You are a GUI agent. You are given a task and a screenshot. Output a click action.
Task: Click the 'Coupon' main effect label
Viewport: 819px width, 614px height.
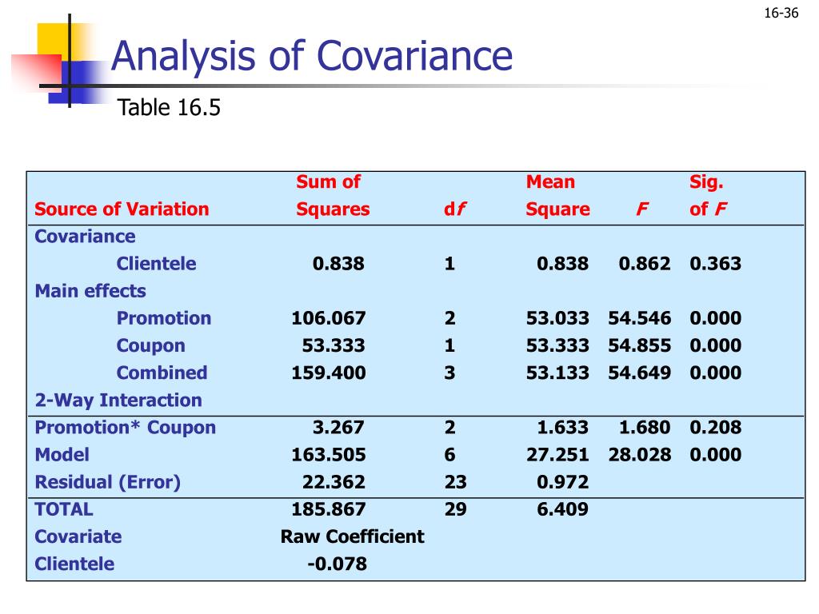click(150, 345)
